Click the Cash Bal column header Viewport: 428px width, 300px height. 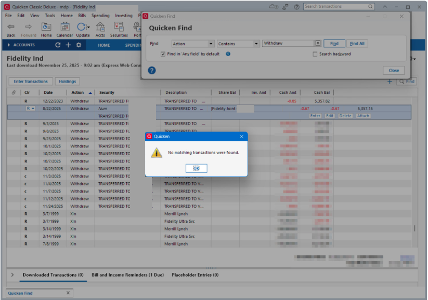click(x=321, y=92)
